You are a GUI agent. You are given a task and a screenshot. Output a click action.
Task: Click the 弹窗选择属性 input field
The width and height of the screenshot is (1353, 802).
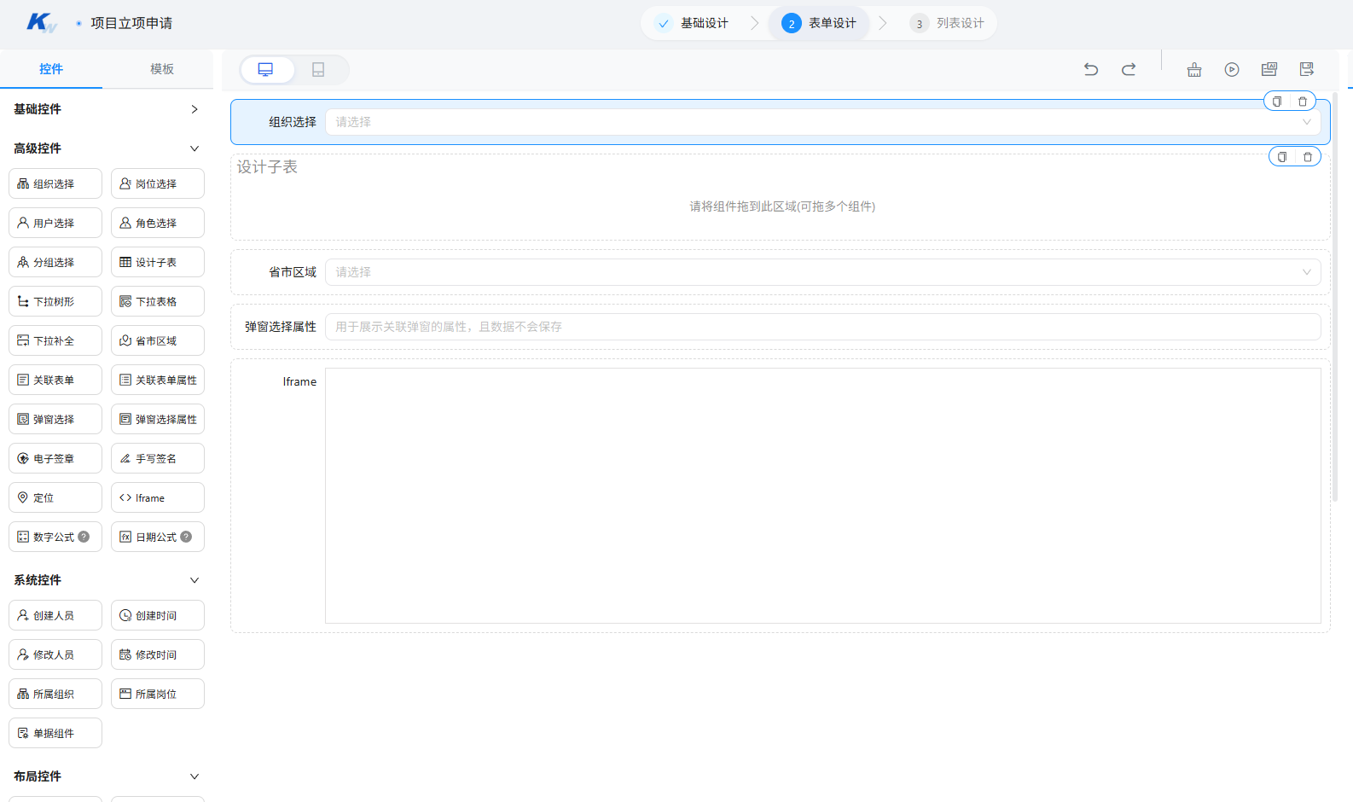pos(822,327)
